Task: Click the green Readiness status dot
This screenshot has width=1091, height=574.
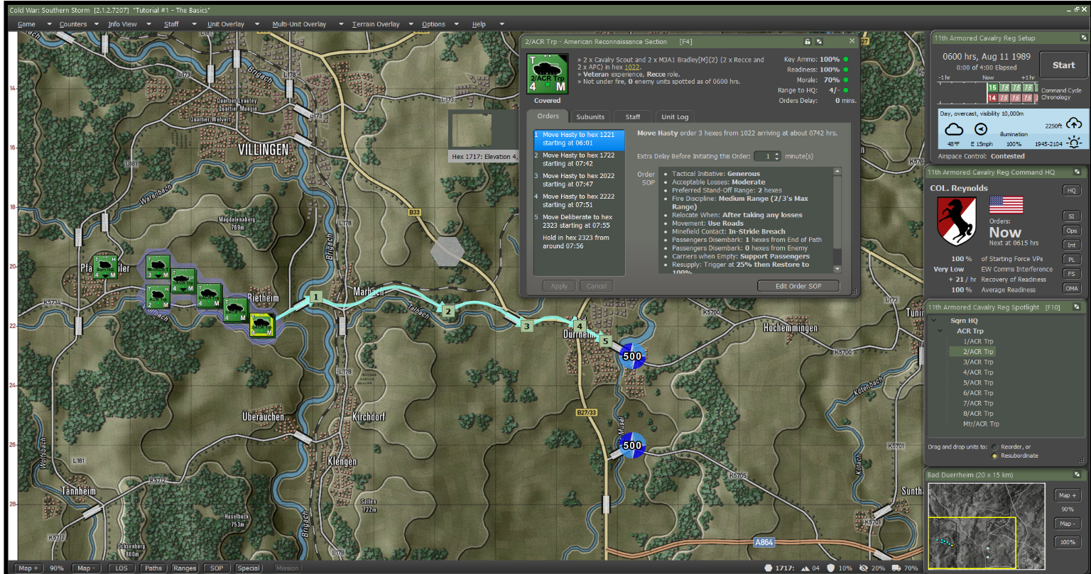Action: point(846,70)
